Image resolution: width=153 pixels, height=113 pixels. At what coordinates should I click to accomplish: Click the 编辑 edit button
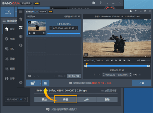tap(66, 99)
